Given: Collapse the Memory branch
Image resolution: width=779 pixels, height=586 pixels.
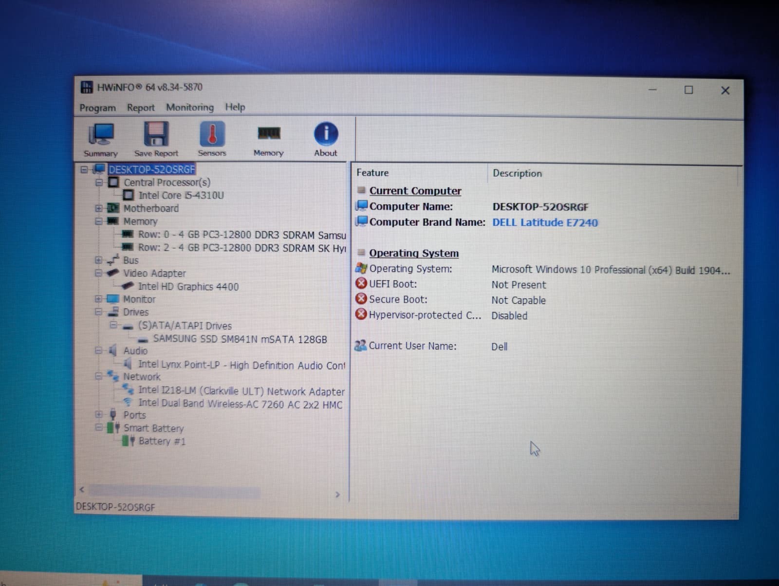Looking at the screenshot, I should point(99,221).
